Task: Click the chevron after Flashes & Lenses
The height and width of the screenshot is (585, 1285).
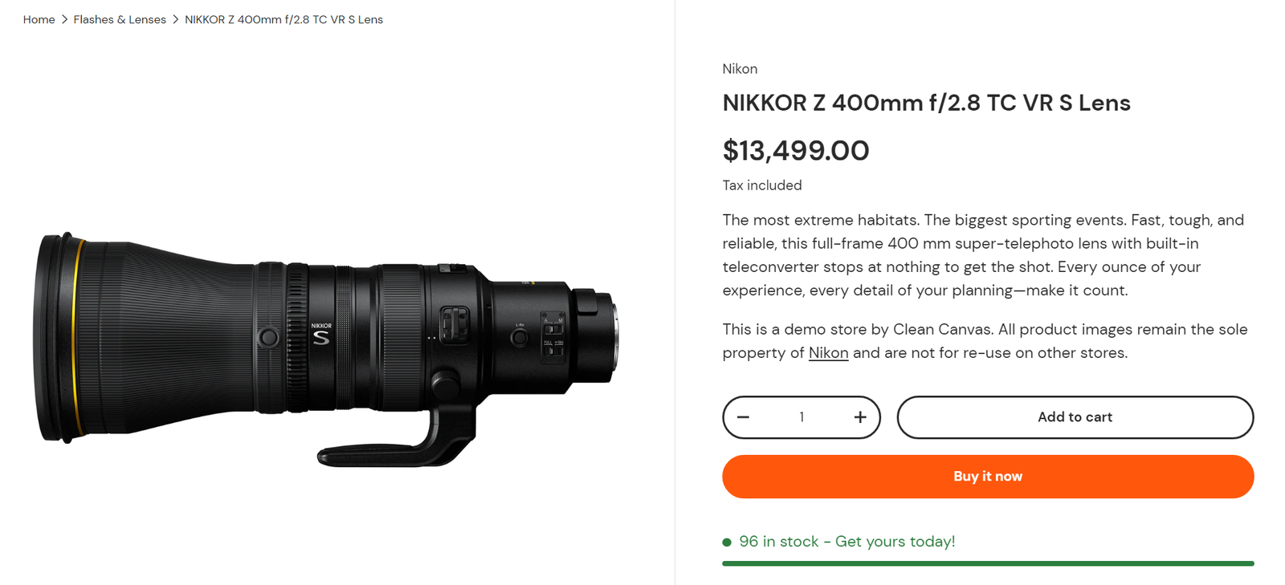Action: tap(176, 19)
